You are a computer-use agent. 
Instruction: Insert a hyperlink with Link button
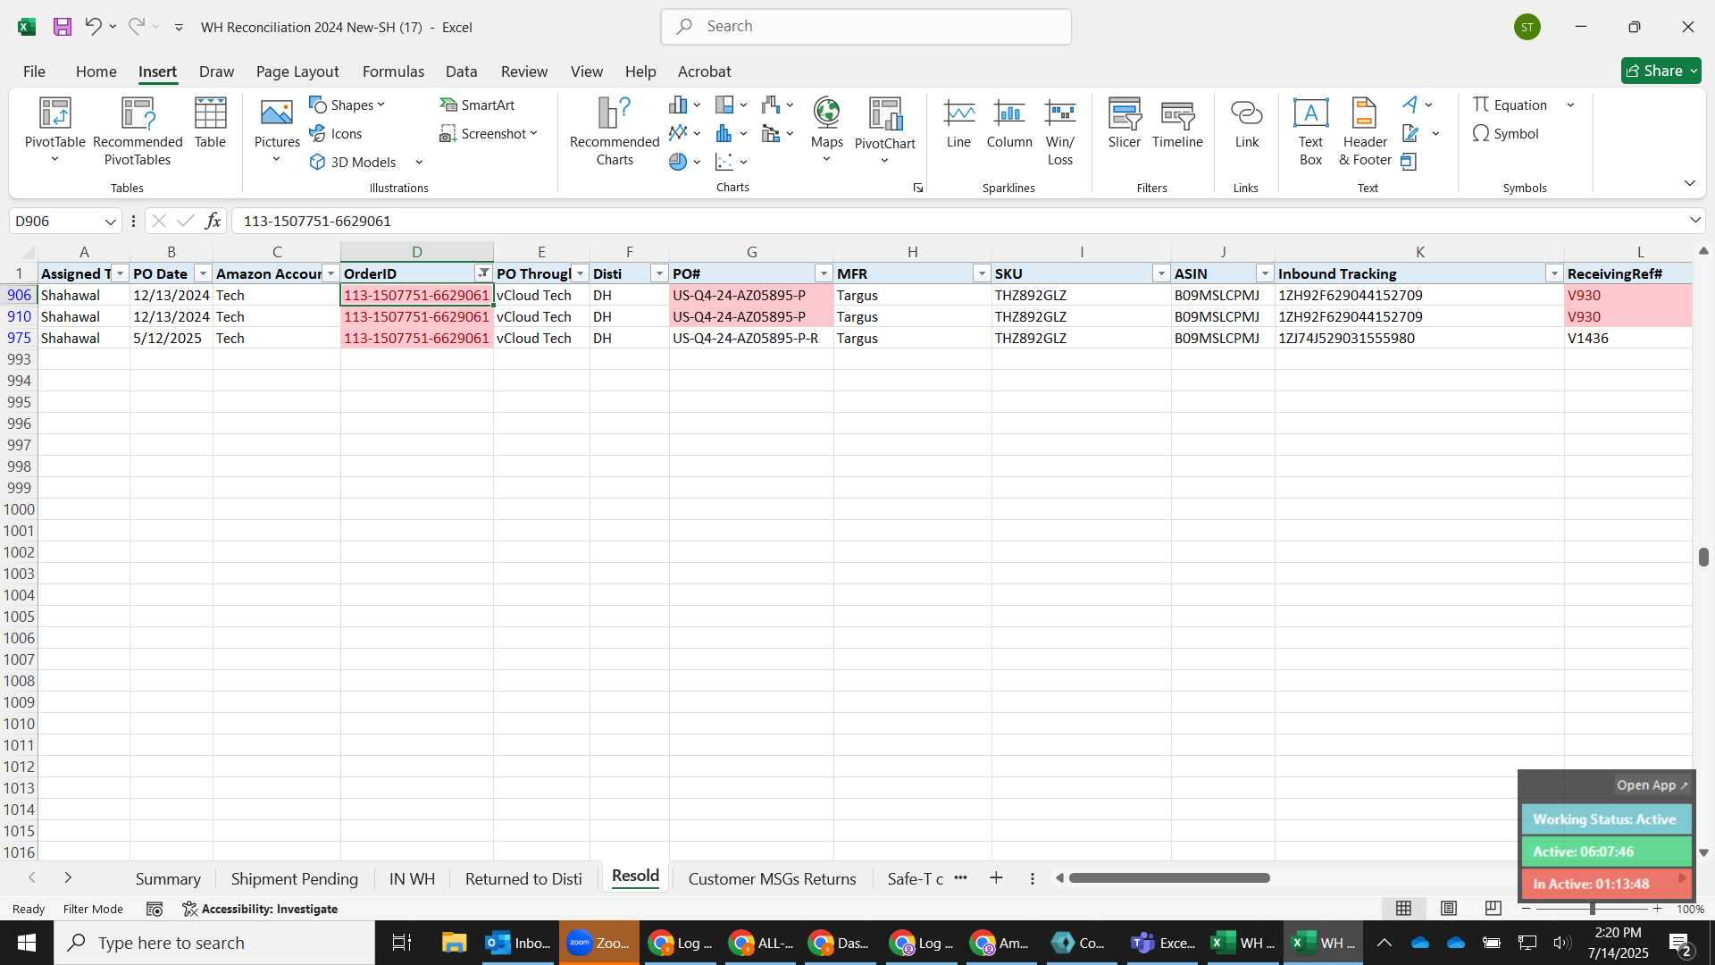point(1246,123)
